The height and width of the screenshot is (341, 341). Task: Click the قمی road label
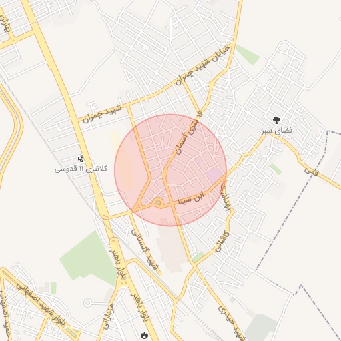312,172
